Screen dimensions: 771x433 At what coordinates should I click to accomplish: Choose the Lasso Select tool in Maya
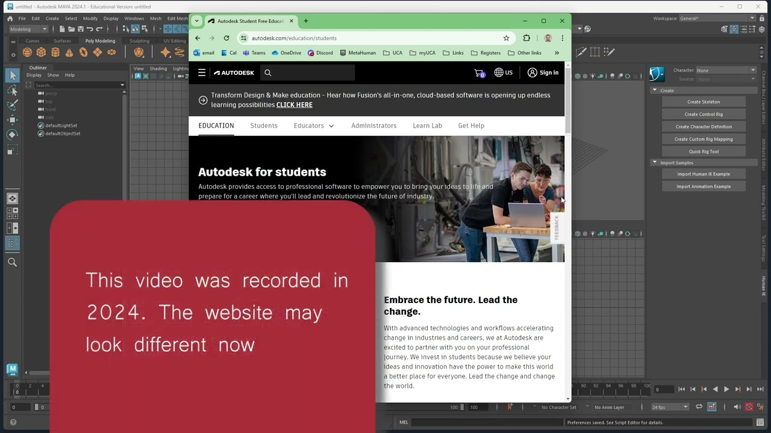[x=13, y=91]
